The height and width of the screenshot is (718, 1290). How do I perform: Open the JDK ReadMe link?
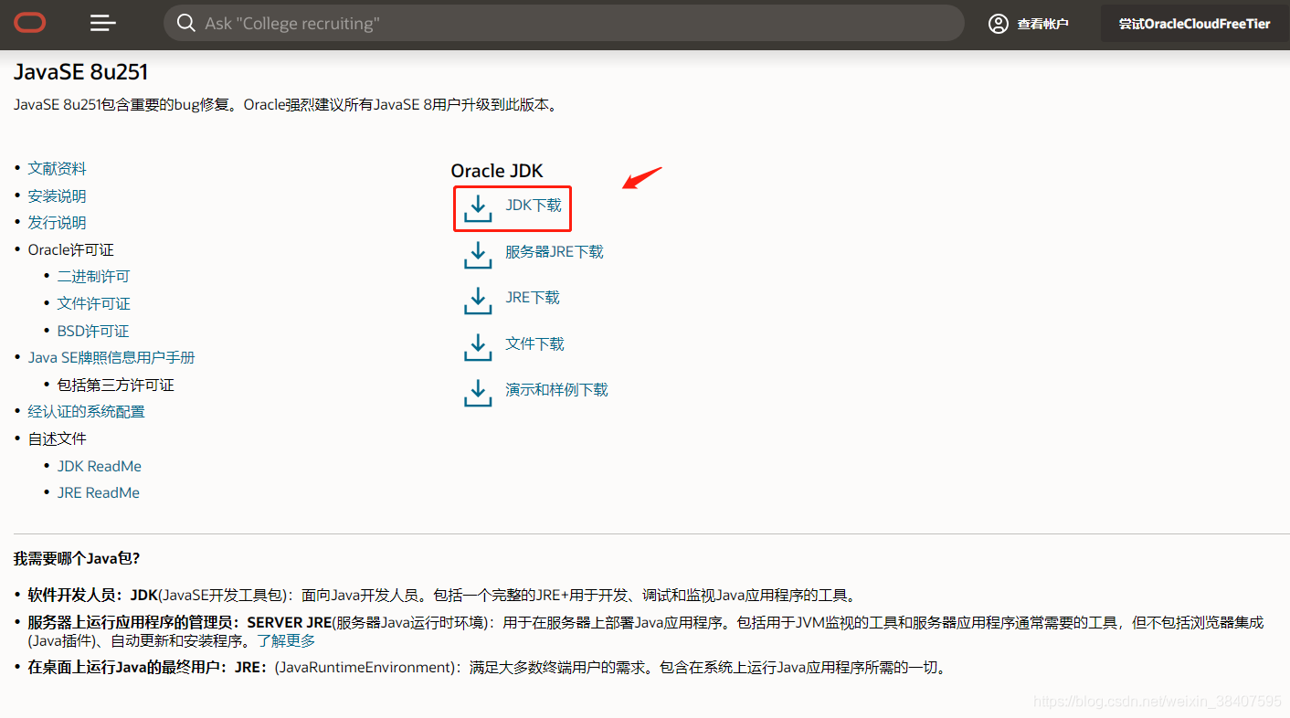tap(100, 466)
